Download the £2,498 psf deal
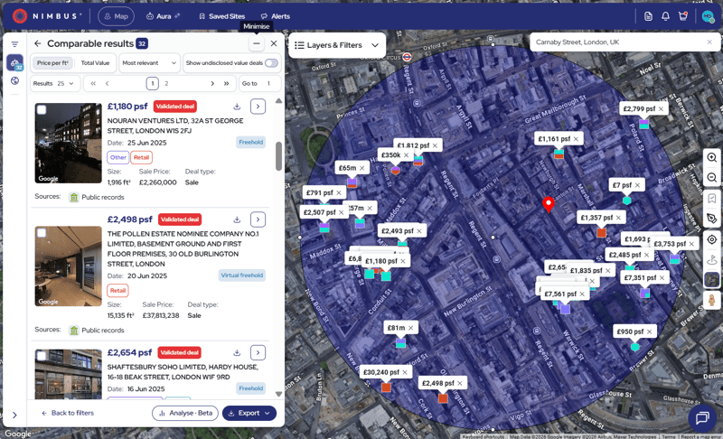Image resolution: width=723 pixels, height=439 pixels. click(x=237, y=219)
